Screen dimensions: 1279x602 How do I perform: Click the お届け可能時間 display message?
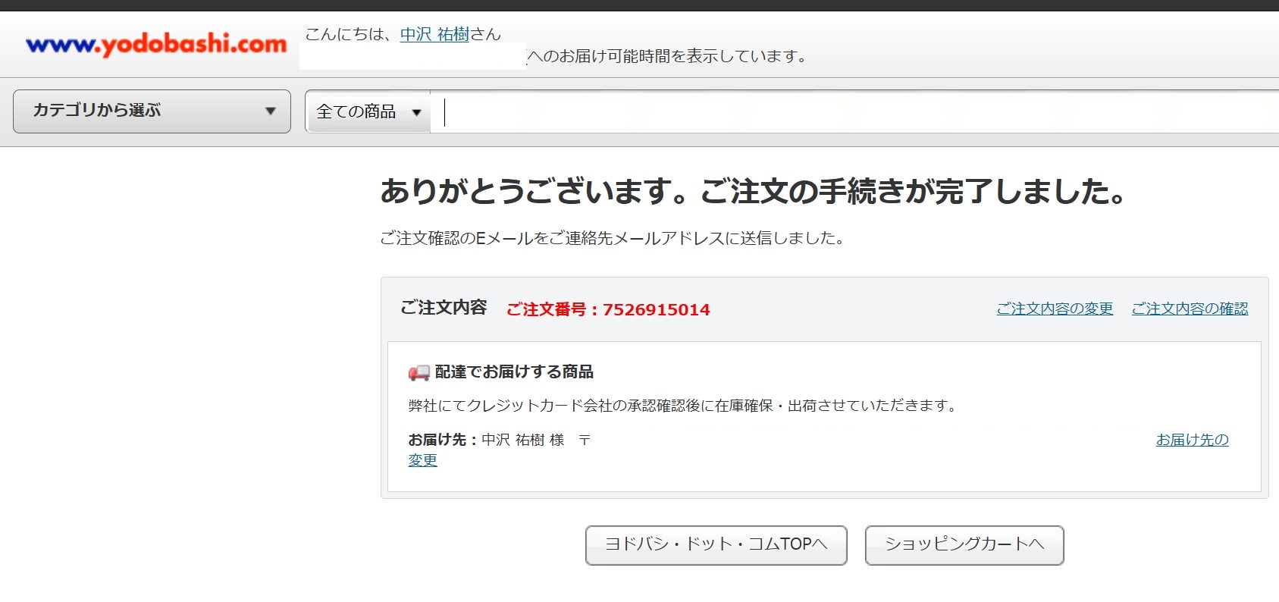(x=667, y=56)
